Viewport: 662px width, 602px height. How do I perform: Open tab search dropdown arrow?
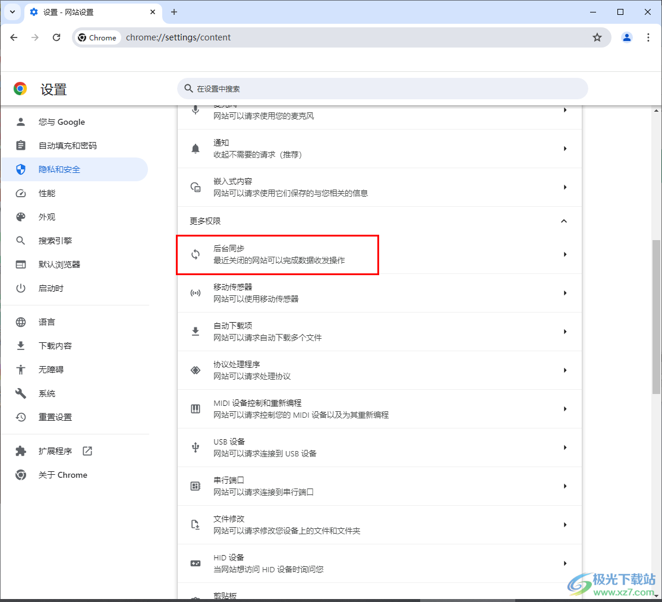12,12
